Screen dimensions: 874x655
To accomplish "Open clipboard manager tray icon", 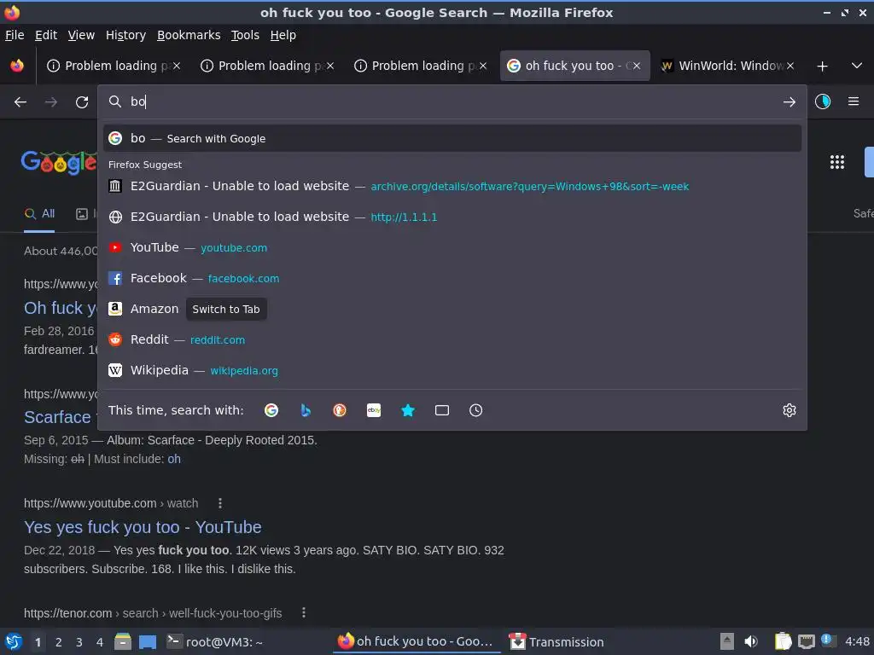I will pos(783,641).
